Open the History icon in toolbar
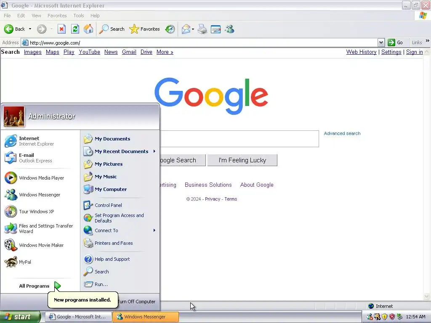This screenshot has width=431, height=323. [170, 29]
